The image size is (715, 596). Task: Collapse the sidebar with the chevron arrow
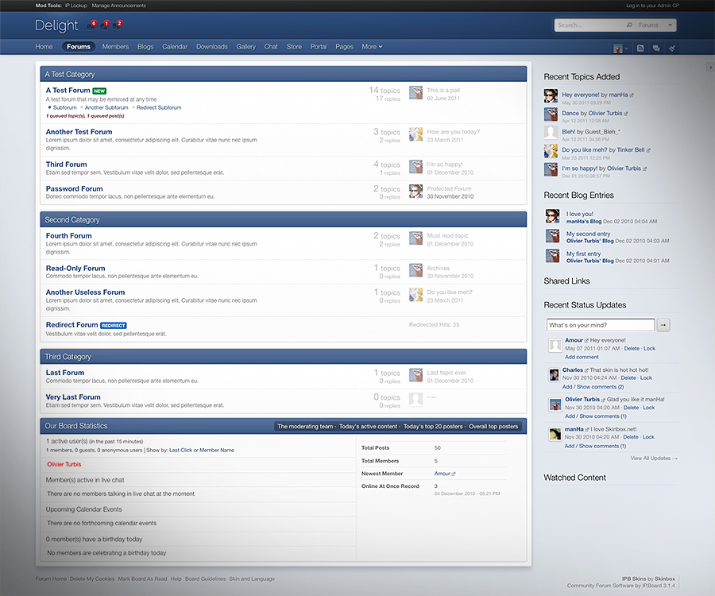pyautogui.click(x=710, y=67)
